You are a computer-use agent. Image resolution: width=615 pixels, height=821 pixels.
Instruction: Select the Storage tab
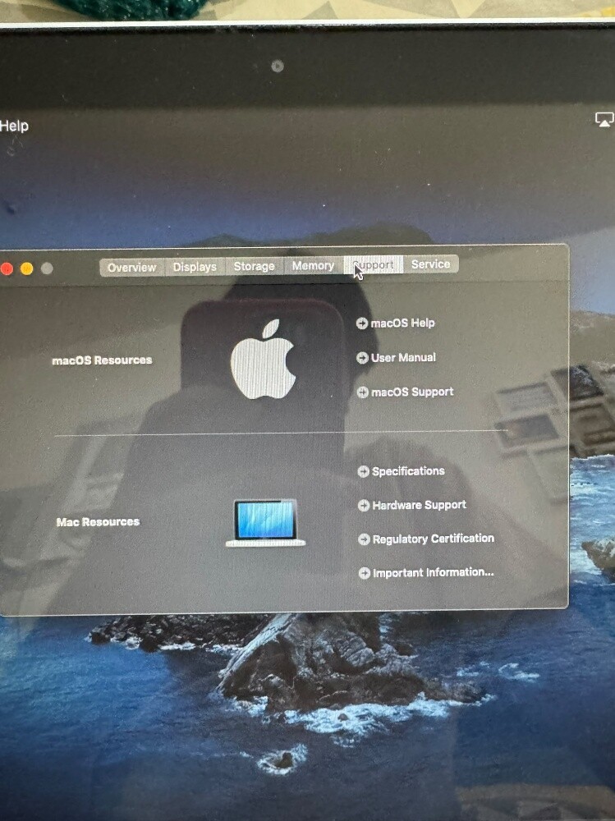pyautogui.click(x=254, y=267)
